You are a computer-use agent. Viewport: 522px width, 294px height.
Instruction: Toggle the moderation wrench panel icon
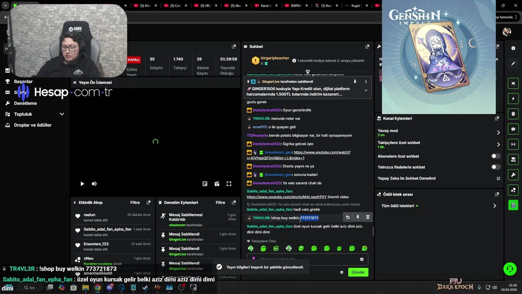pyautogui.click(x=513, y=175)
